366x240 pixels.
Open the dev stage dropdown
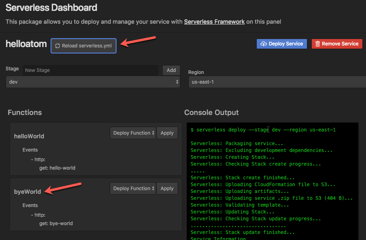pos(92,82)
